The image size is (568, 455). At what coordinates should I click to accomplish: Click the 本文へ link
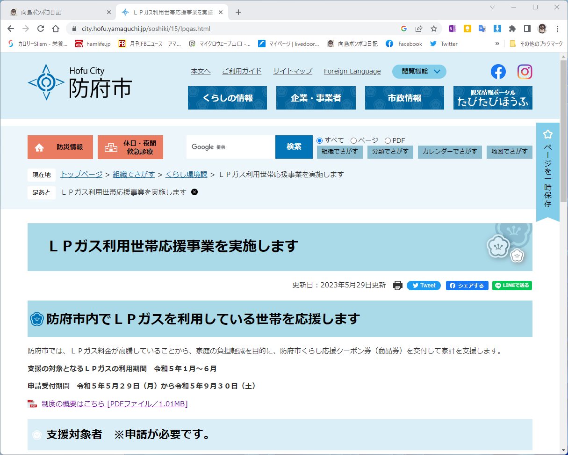pos(201,71)
